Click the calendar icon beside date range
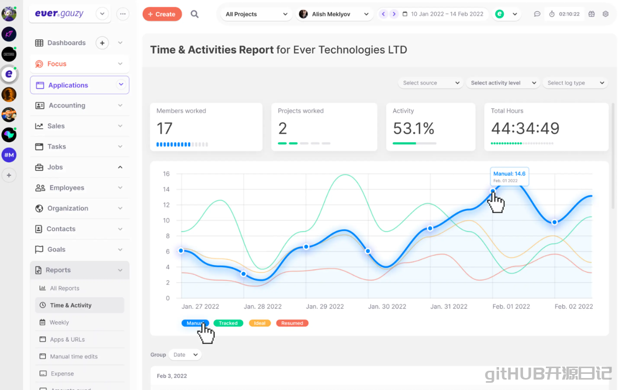This screenshot has width=622, height=390. tap(405, 14)
